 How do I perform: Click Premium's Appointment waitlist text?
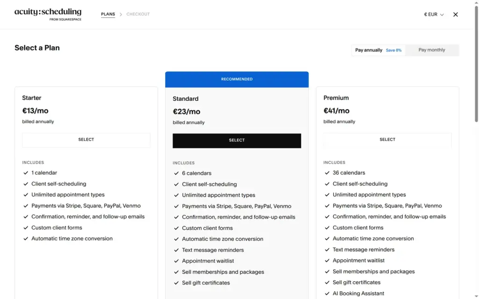[x=359, y=261]
